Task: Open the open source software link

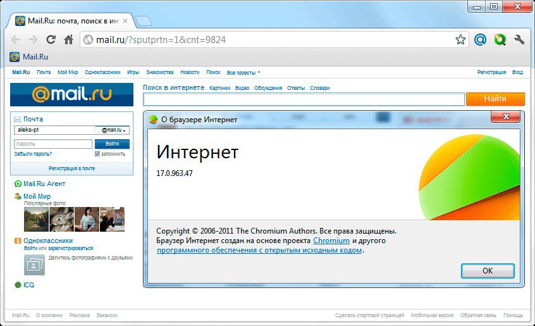Action: pyautogui.click(x=259, y=250)
